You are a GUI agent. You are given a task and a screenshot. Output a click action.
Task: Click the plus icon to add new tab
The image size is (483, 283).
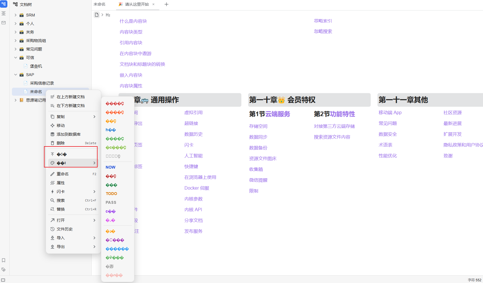point(166,4)
